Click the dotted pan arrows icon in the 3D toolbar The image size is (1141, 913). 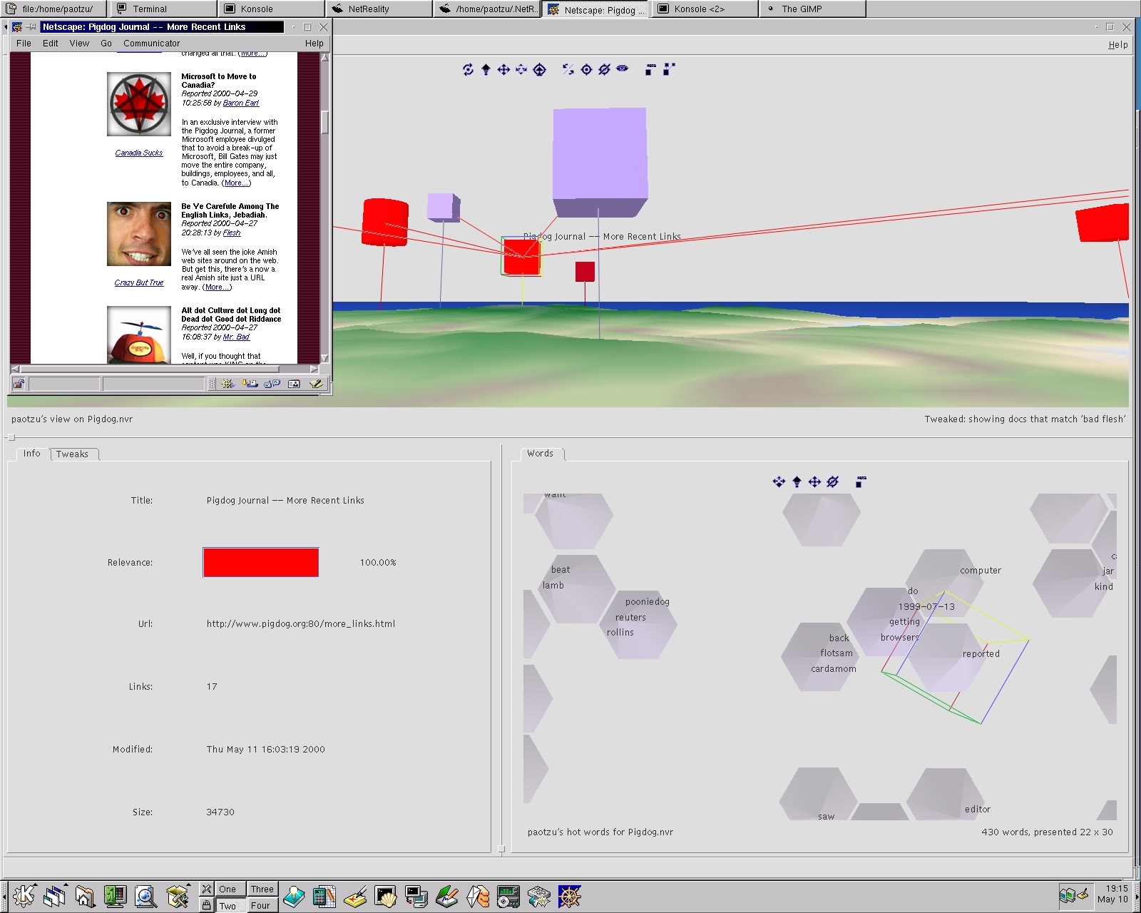[x=521, y=69]
